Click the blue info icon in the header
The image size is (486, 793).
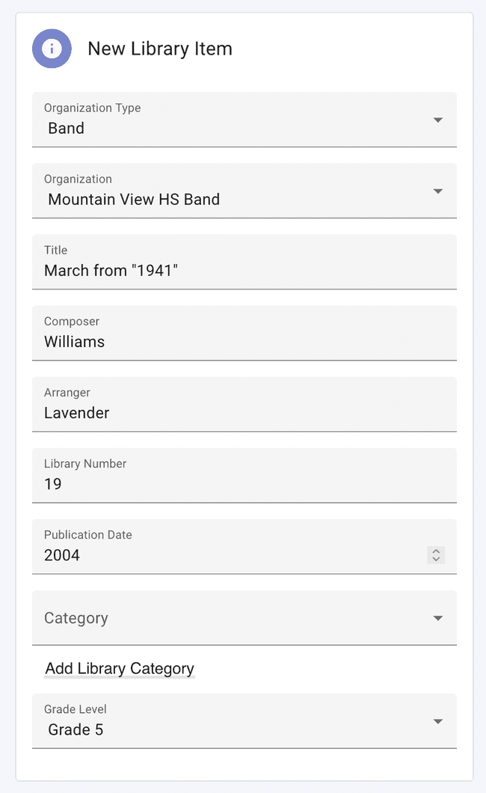52,49
